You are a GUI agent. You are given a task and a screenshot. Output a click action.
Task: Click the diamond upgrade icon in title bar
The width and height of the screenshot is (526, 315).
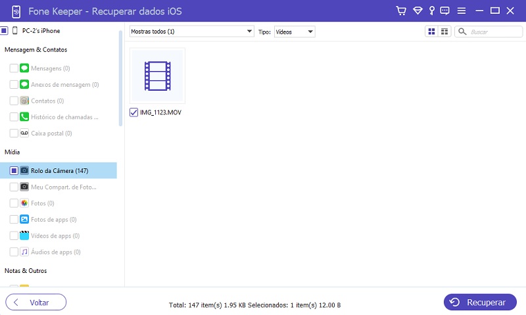[418, 11]
